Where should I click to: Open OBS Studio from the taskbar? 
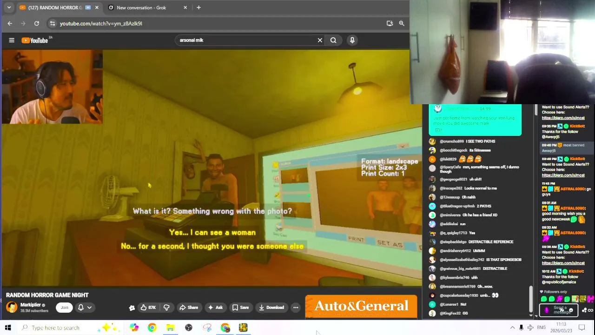tap(189, 328)
